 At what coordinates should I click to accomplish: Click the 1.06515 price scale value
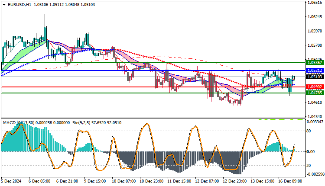pyautogui.click(x=315, y=3)
